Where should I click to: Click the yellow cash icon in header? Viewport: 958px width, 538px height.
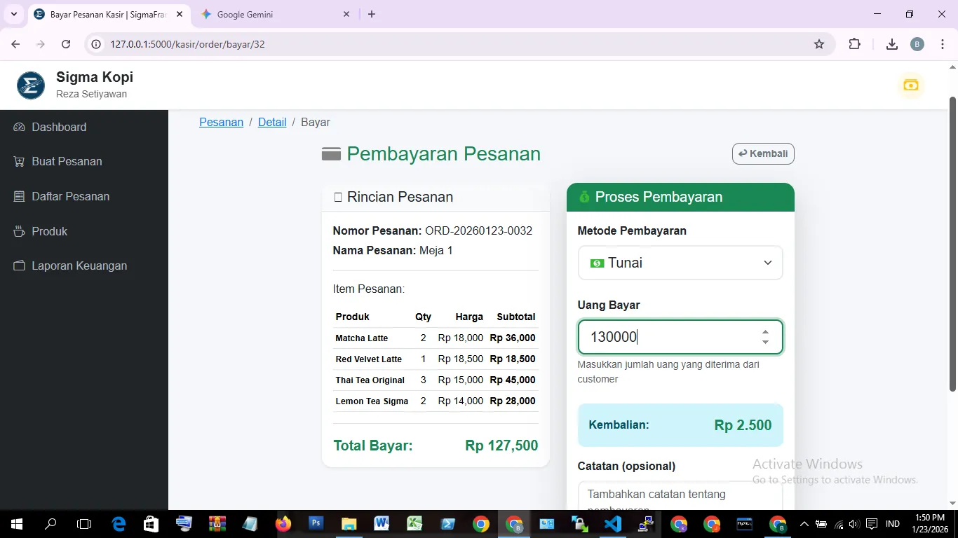910,85
